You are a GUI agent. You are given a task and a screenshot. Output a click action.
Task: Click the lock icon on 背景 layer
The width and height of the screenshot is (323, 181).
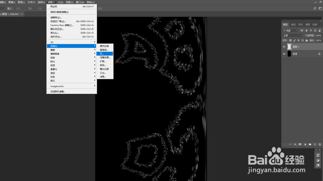point(319,54)
